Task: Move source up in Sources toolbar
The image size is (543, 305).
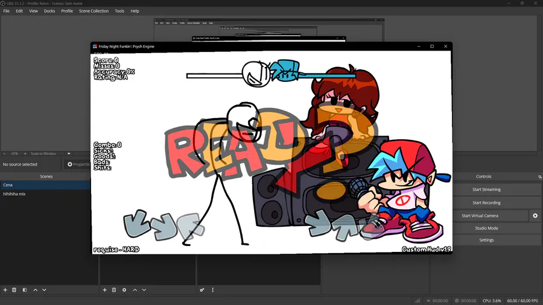Action: tap(135, 290)
